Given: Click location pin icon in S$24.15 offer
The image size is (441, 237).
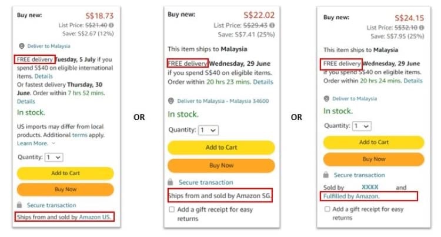Looking at the screenshot, I should pos(327,99).
